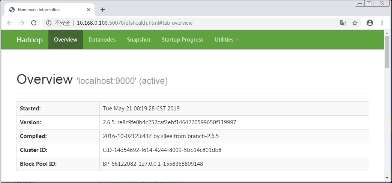Click the browser forward arrow
392x183 pixels.
point(22,23)
